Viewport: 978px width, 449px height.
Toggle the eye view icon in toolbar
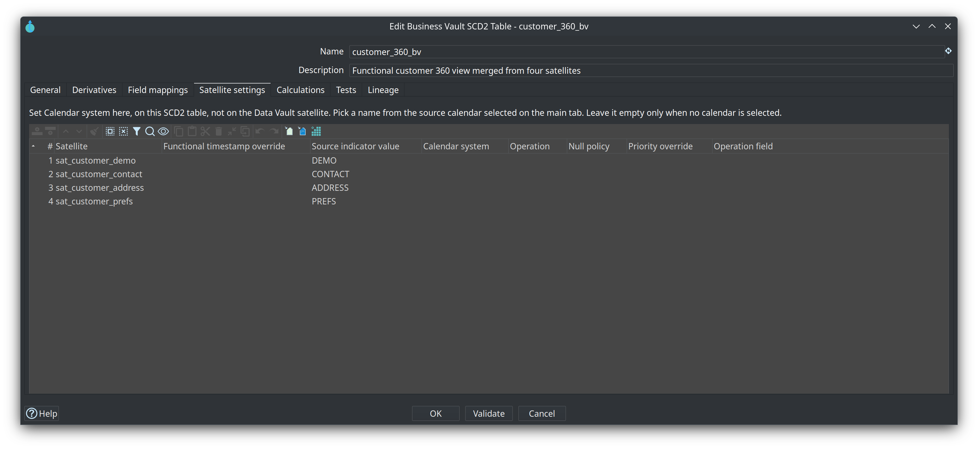[163, 131]
